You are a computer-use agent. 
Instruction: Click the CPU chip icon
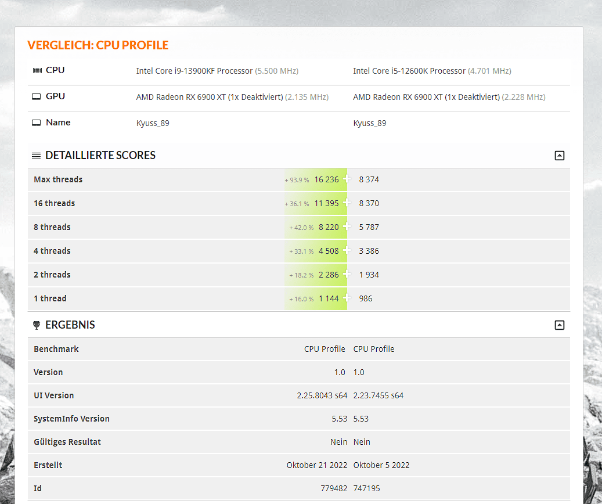(x=37, y=70)
